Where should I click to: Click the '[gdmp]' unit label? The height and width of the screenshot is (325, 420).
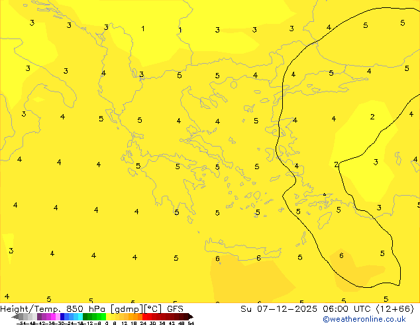tap(127, 309)
